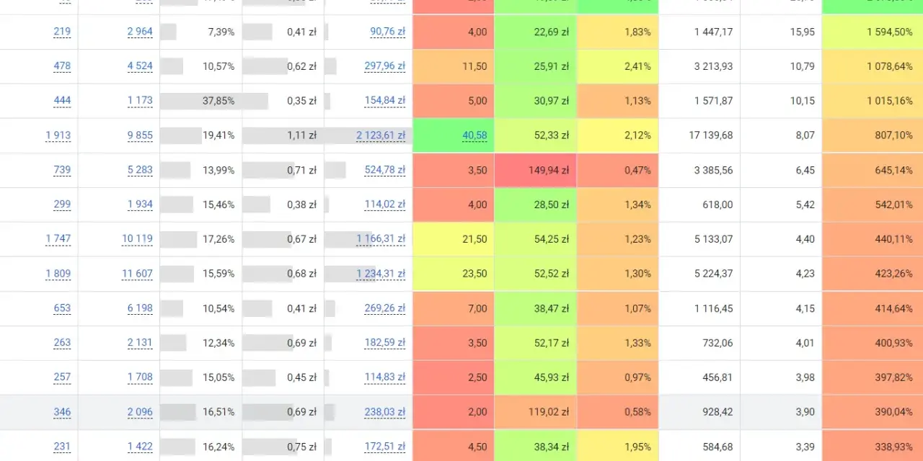Image resolution: width=923 pixels, height=461 pixels.
Task: Open the 297,96 zł cost link
Action: point(384,66)
